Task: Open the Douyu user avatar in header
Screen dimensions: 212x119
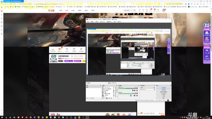Action: point(164,10)
